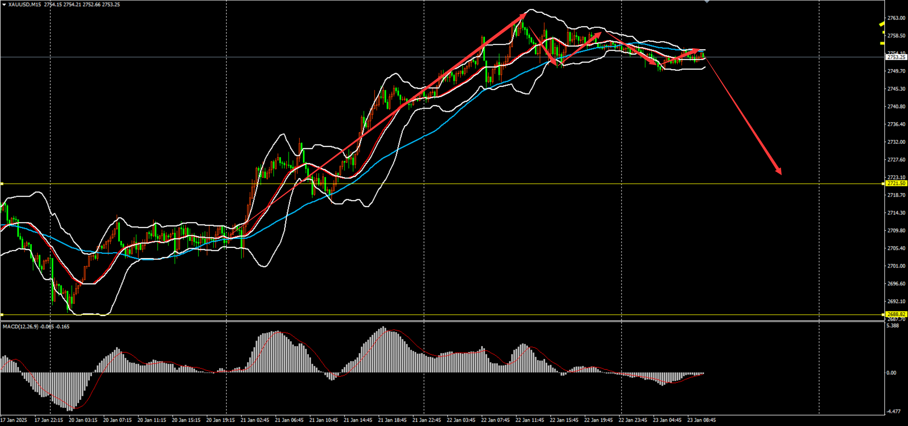Click the 22 Jan 19:45 time label
The width and height of the screenshot is (908, 426).
(598, 420)
